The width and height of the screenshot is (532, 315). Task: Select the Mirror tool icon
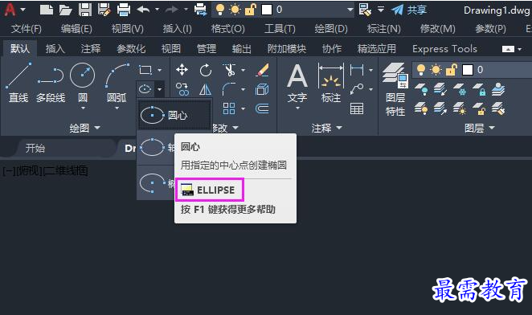click(x=205, y=90)
